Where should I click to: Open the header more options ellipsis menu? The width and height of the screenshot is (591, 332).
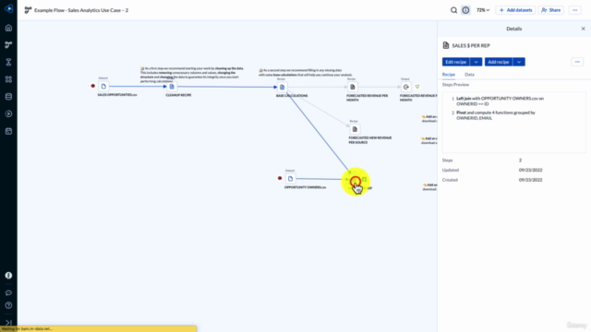(574, 10)
